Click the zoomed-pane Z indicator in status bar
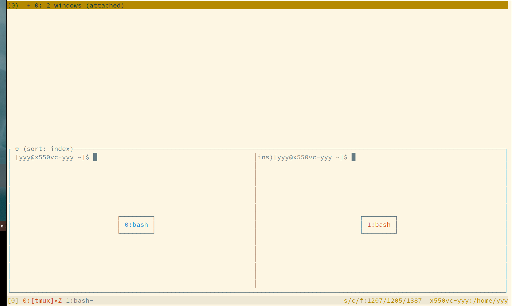This screenshot has width=512, height=306. point(60,300)
